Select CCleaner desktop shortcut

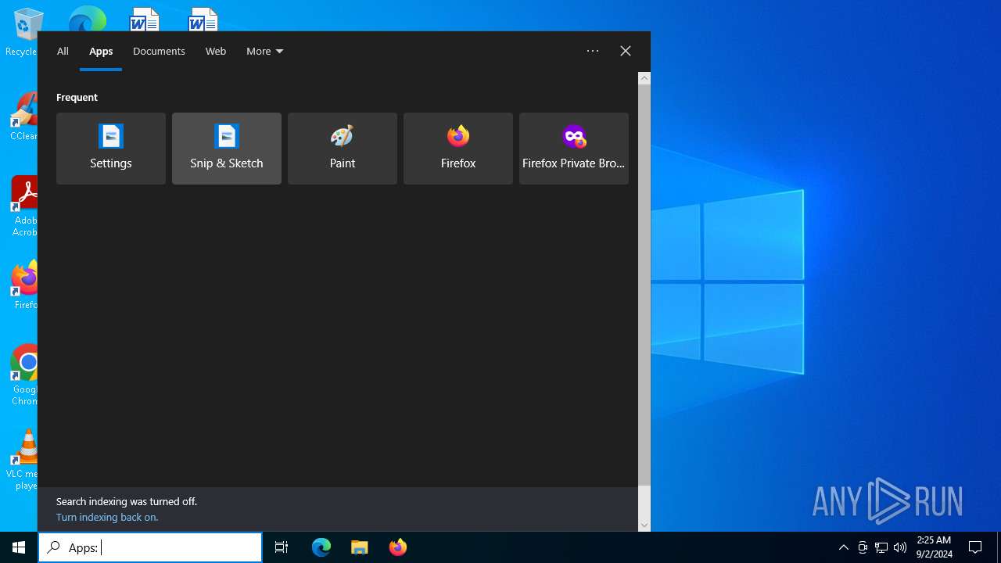tap(23, 117)
